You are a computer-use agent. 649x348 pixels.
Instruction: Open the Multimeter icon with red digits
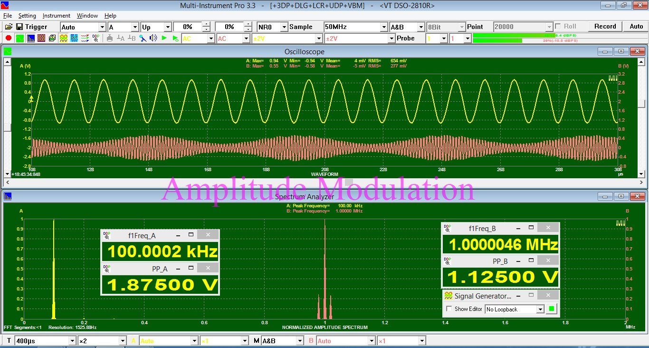coord(41,38)
